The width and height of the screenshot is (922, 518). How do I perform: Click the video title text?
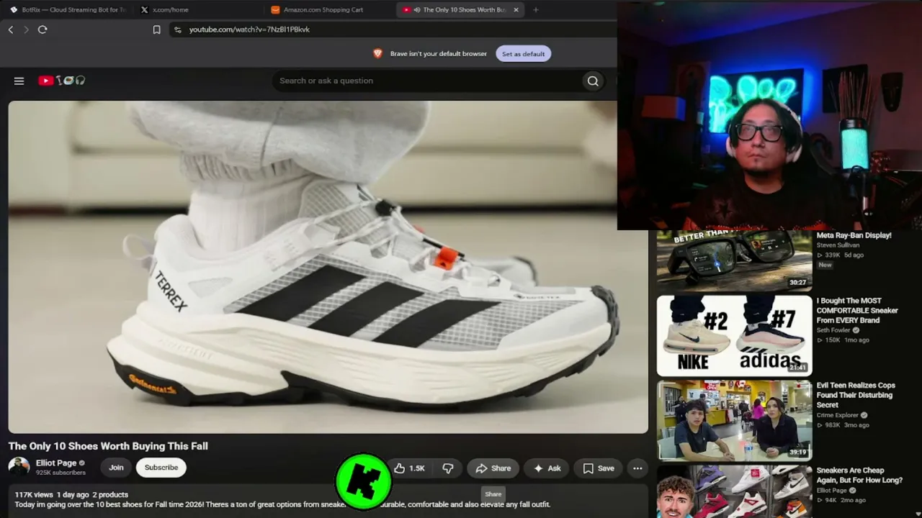tap(108, 446)
